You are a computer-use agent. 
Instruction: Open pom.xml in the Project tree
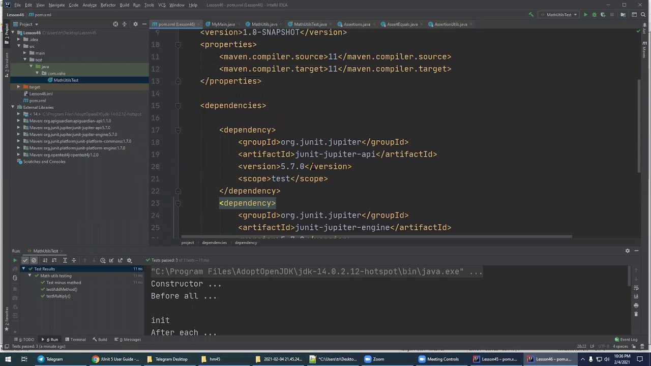click(37, 101)
